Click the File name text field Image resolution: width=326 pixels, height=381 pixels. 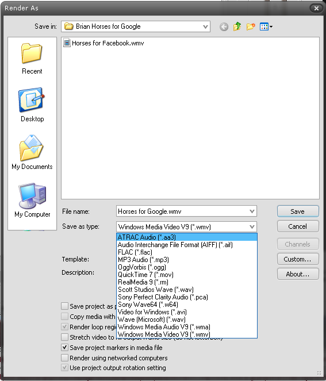click(182, 211)
